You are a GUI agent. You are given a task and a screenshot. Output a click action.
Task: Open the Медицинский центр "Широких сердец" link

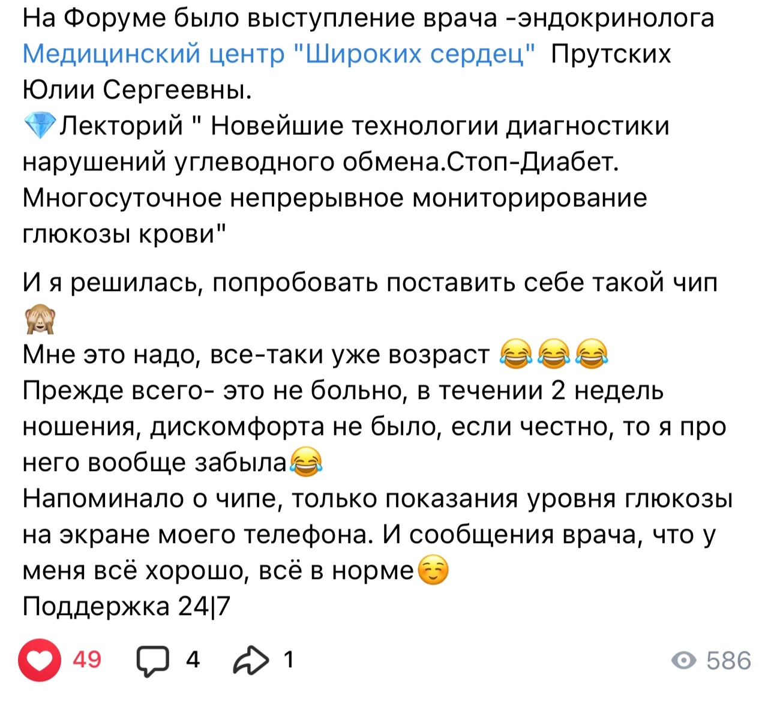point(278,55)
